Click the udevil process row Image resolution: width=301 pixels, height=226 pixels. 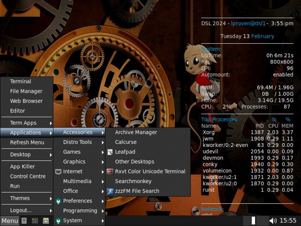click(248, 152)
